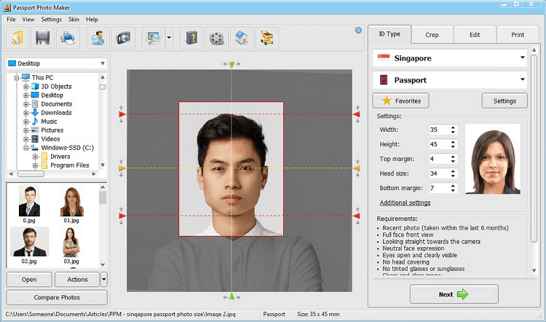Click the Width field stepper arrows
This screenshot has height=322, width=546.
pyautogui.click(x=453, y=130)
